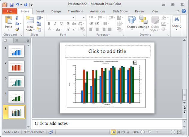
Task: Toggle Underline text formatting
Action: (61, 24)
